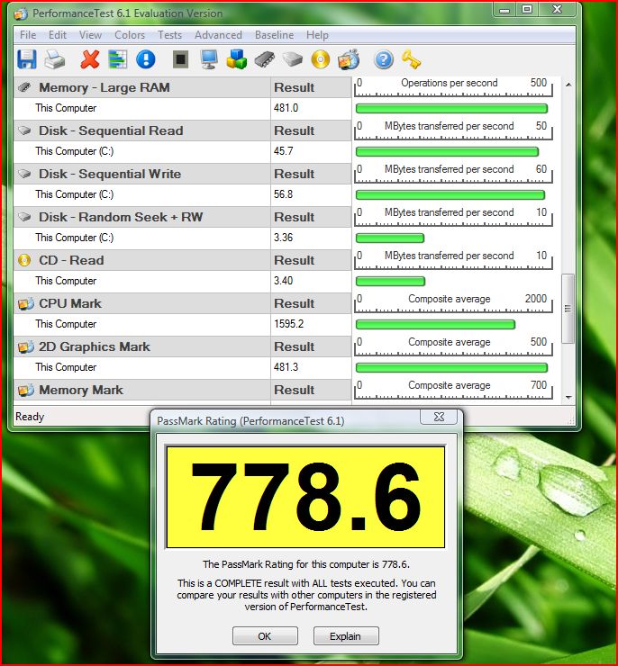Click the monitor 2D graphics test icon
618x666 pixels.
(209, 59)
